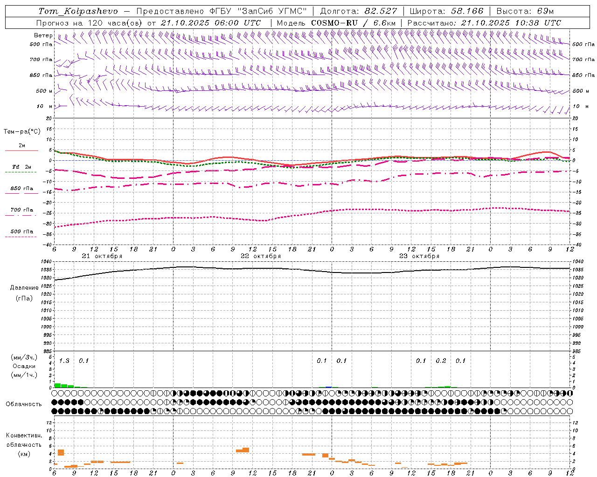
Task: Click the 500 гПа temperature legend entry
Action: (x=22, y=232)
